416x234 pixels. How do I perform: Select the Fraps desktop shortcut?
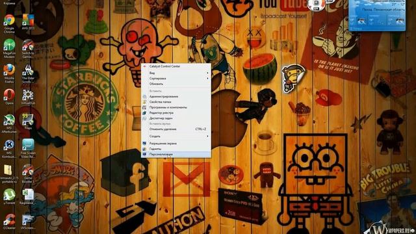(x=28, y=122)
